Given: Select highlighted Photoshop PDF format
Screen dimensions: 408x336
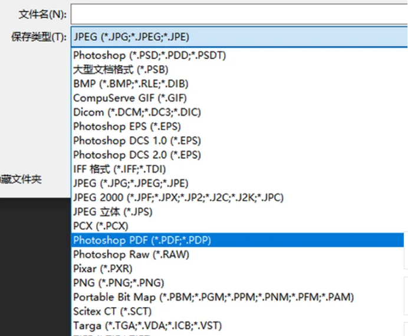Looking at the screenshot, I should 142,240.
